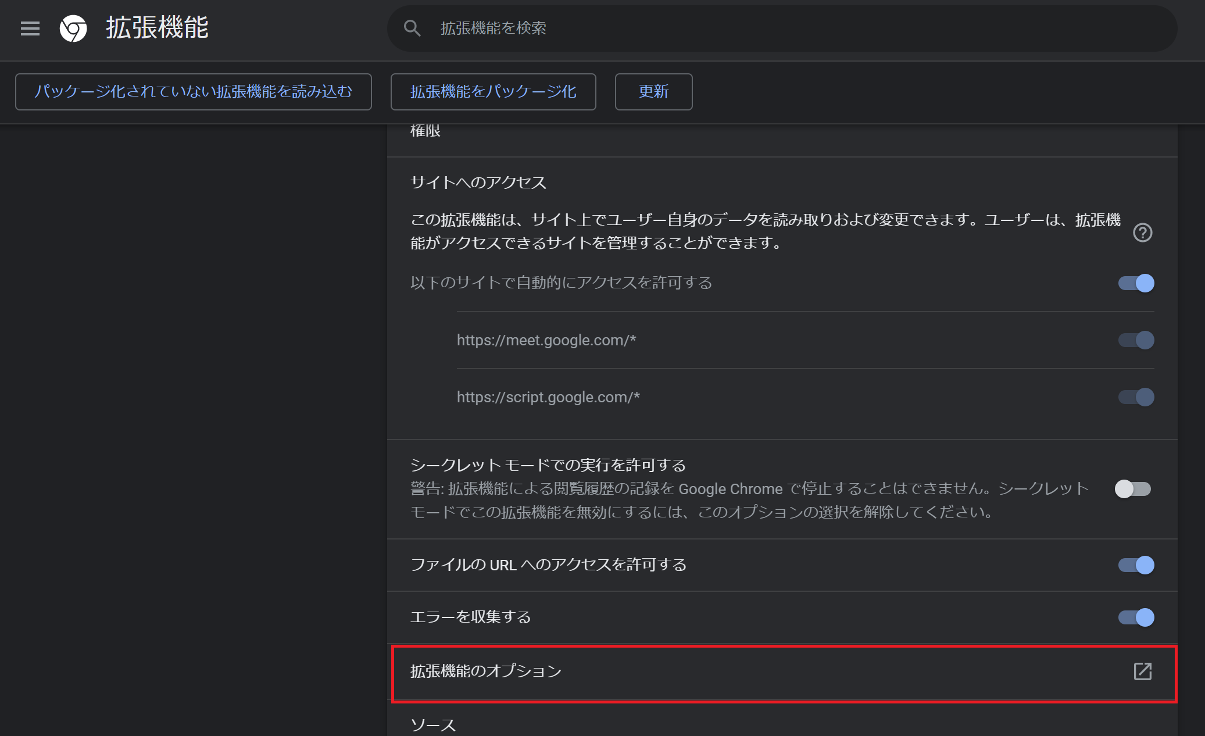Turn off エラーを収集する switch
Image resolution: width=1205 pixels, height=736 pixels.
click(x=1136, y=617)
